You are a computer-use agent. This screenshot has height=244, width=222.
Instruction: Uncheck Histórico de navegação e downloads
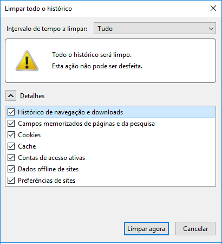click(11, 112)
